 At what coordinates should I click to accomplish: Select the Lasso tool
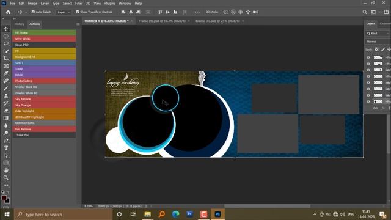point(5,43)
